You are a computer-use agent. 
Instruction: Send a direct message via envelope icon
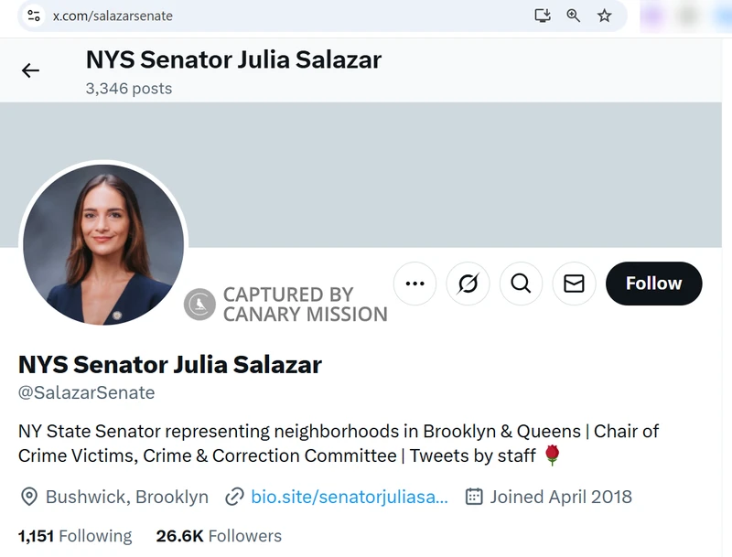[x=574, y=284]
